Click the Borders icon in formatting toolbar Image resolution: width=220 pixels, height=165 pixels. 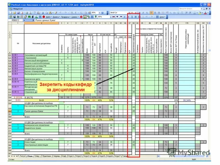coord(194,13)
